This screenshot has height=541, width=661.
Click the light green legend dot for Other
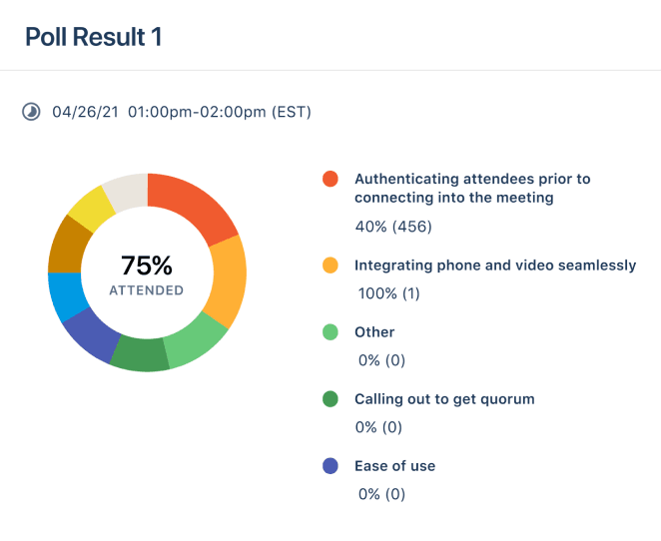click(330, 332)
